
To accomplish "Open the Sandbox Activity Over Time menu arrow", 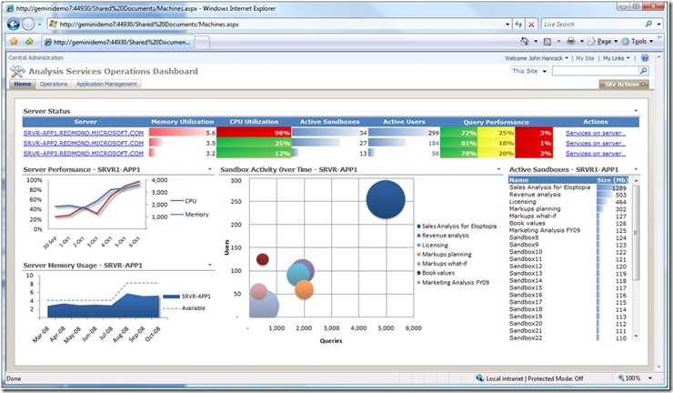I will coord(498,169).
